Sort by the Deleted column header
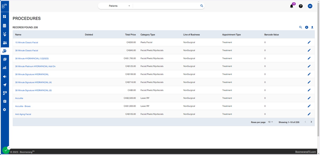 point(89,35)
